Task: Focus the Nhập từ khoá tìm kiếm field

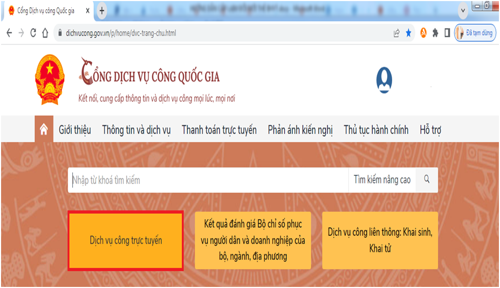Action: pos(208,180)
